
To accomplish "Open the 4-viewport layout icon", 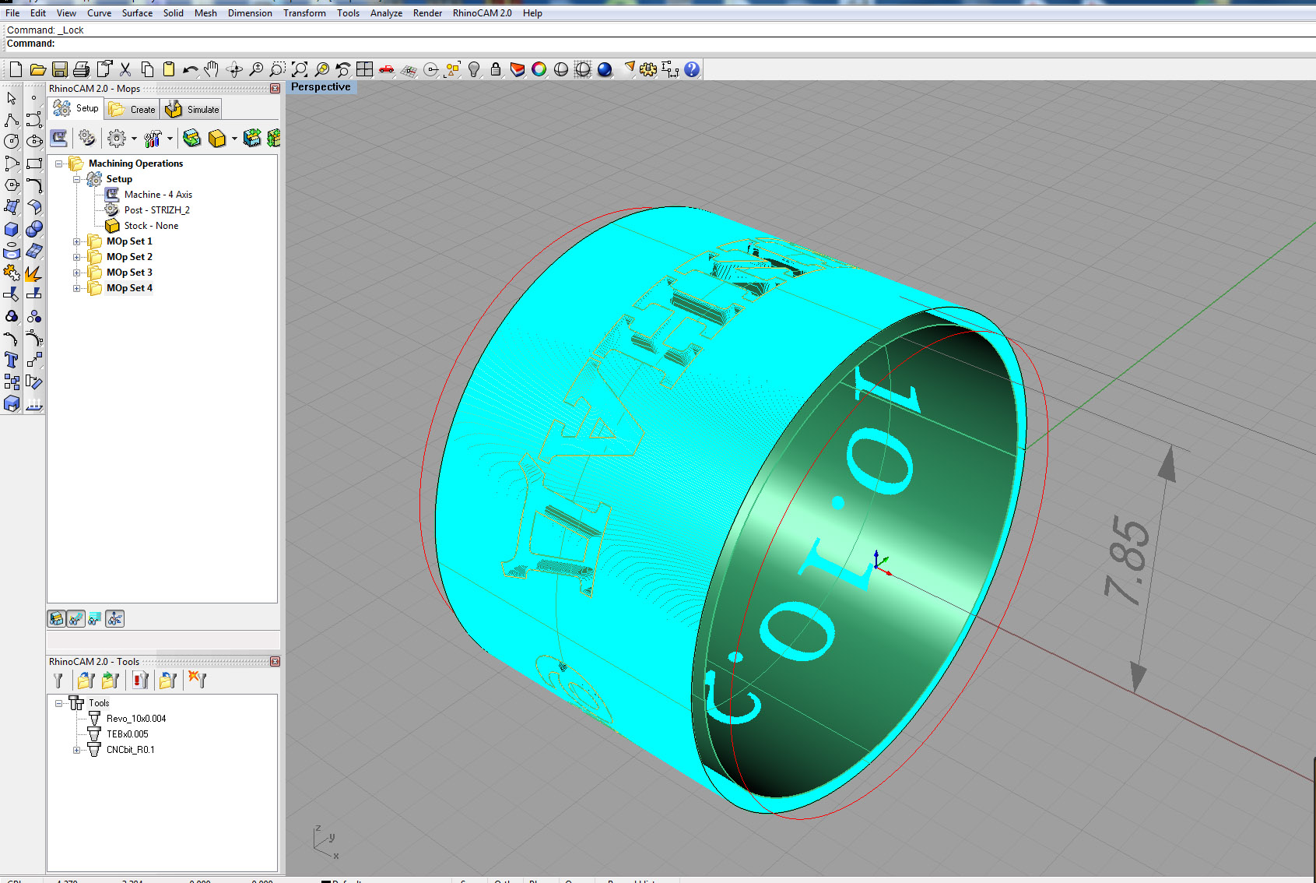I will pyautogui.click(x=364, y=69).
